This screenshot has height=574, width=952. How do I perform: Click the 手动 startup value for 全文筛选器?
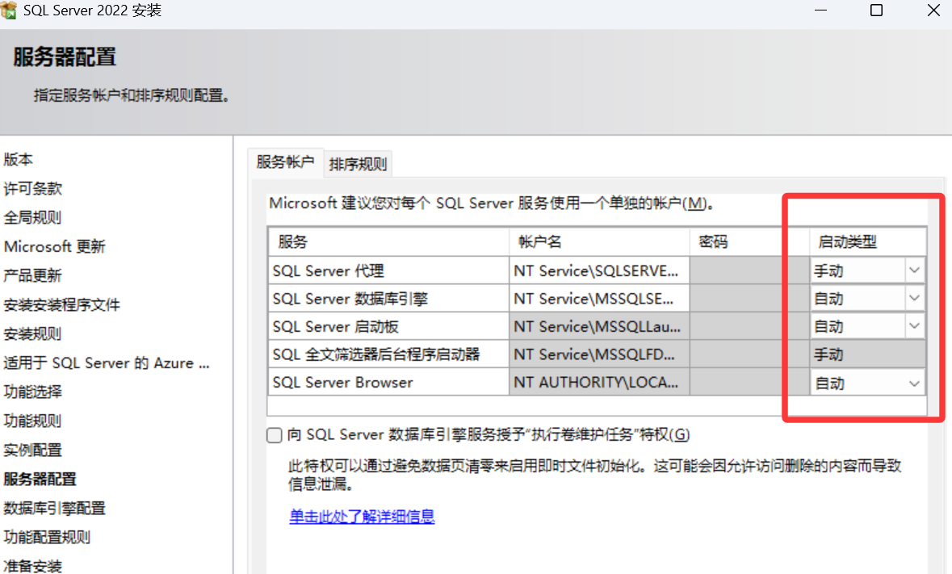coord(867,354)
